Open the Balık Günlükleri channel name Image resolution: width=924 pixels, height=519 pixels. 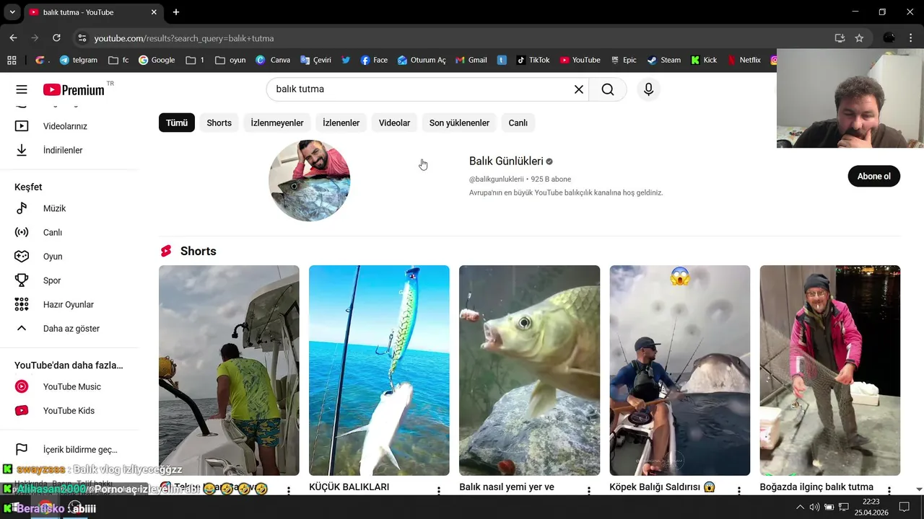[506, 161]
